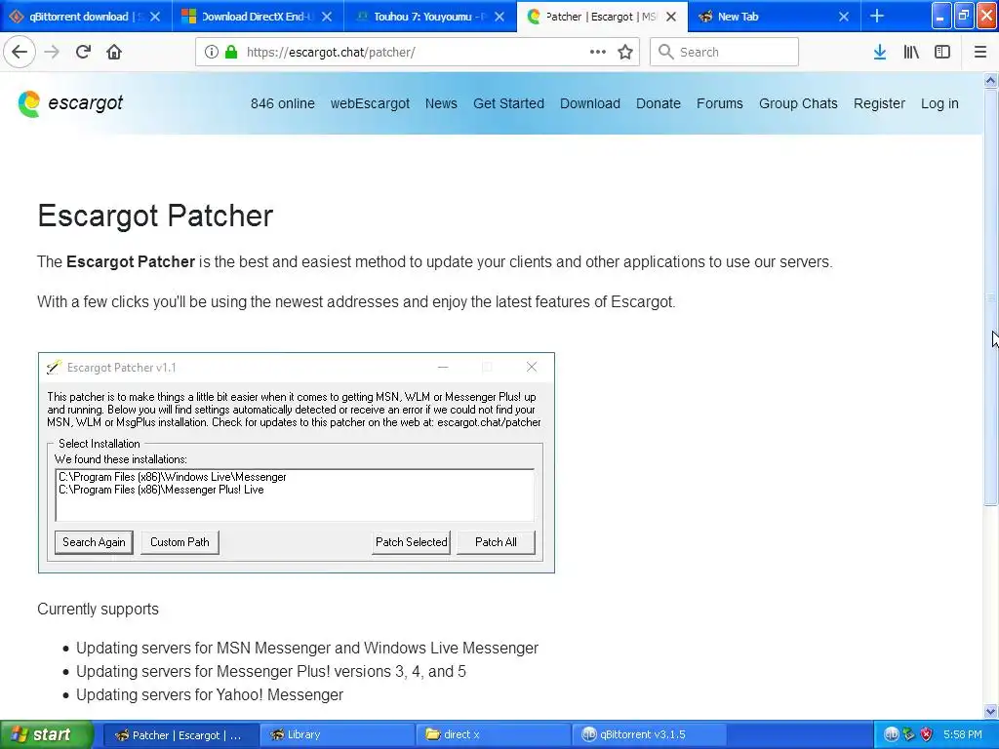Open the Group Chats nav link
This screenshot has width=999, height=749.
coord(798,103)
